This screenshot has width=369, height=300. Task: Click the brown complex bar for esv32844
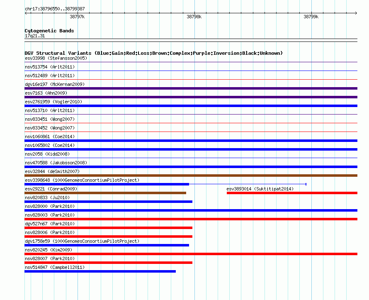point(191,176)
